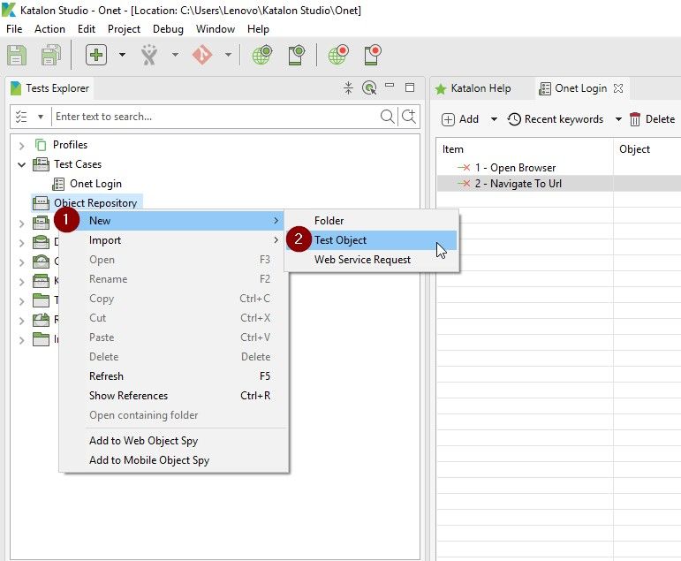
Task: Select Test Object in the New submenu
Action: pyautogui.click(x=340, y=240)
